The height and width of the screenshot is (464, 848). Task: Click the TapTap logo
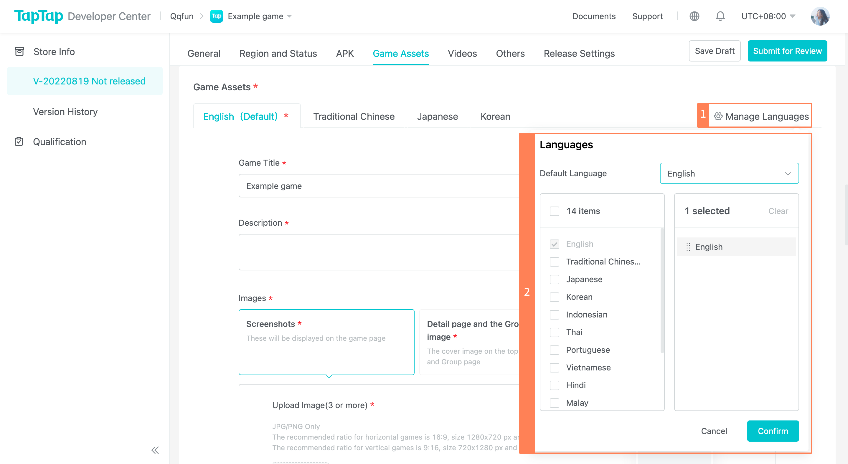click(39, 16)
